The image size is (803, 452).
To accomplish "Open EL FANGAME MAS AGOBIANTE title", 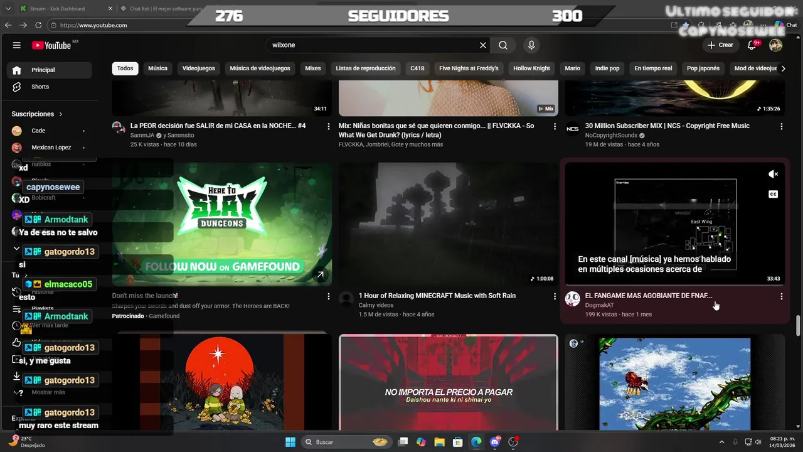I will pyautogui.click(x=649, y=295).
